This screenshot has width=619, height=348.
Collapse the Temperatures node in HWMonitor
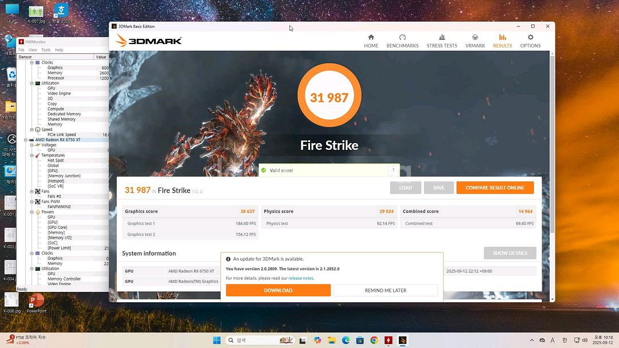pyautogui.click(x=32, y=155)
